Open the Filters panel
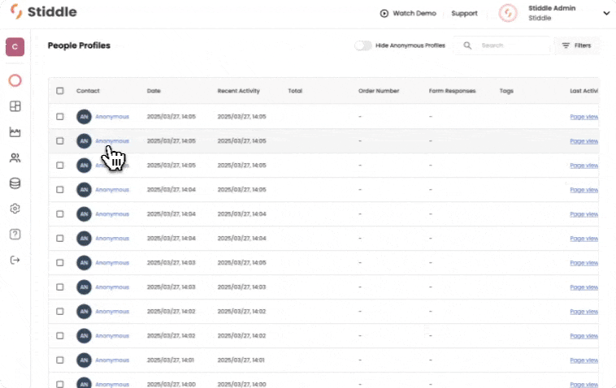The height and width of the screenshot is (388, 616). pos(577,45)
